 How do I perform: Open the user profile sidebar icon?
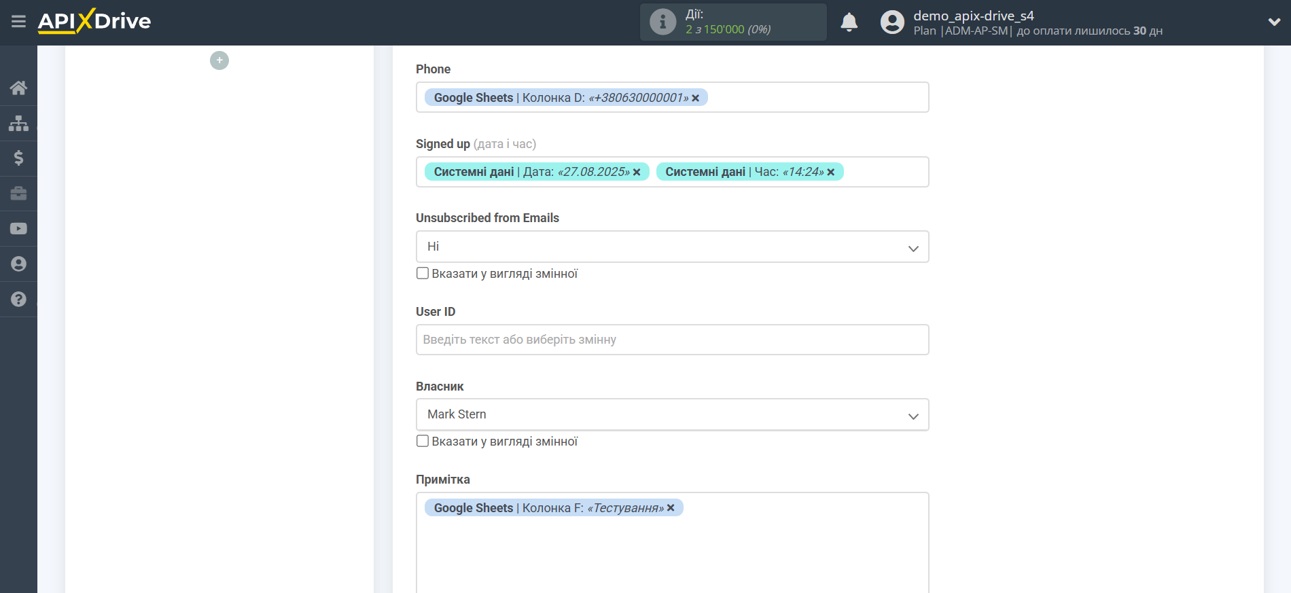18,264
